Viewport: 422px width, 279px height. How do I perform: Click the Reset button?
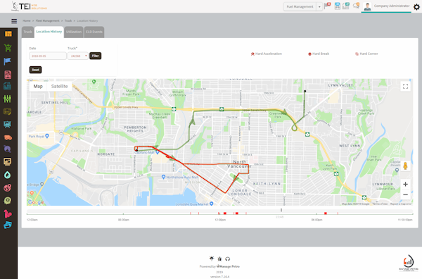tap(35, 70)
